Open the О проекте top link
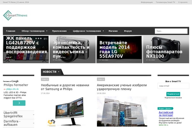Screen dimensions: 192x128 [x=183, y=2]
